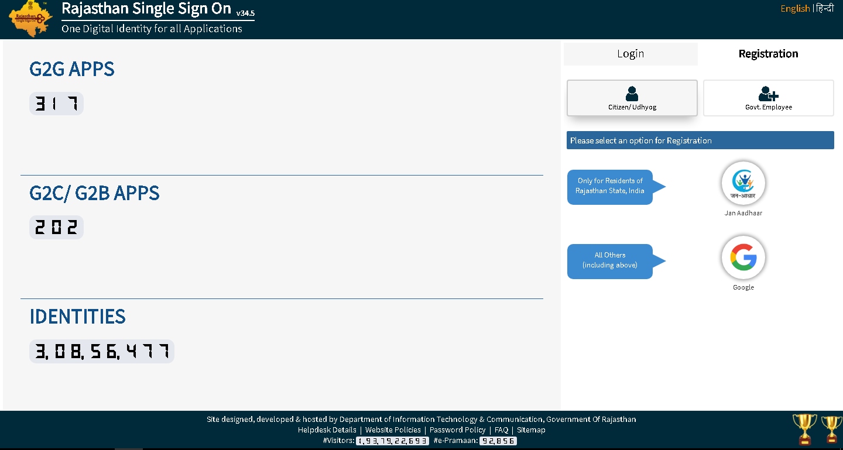The height and width of the screenshot is (450, 843).
Task: Click the G2C/ G2B APPS heading
Action: tap(94, 193)
